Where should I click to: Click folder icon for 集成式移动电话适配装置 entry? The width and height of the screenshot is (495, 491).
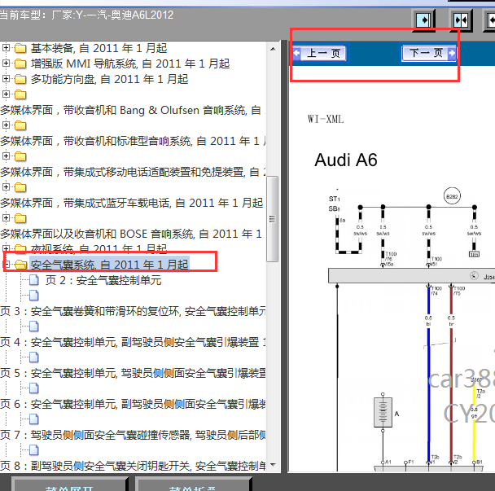tap(20, 156)
